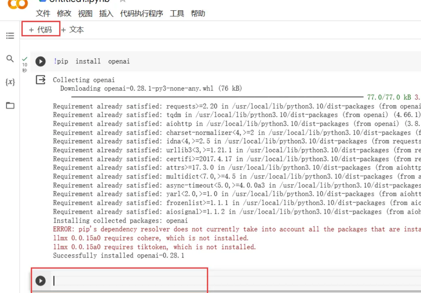Open the search (find and replace) sidebar icon
The image size is (421, 293).
[10, 59]
